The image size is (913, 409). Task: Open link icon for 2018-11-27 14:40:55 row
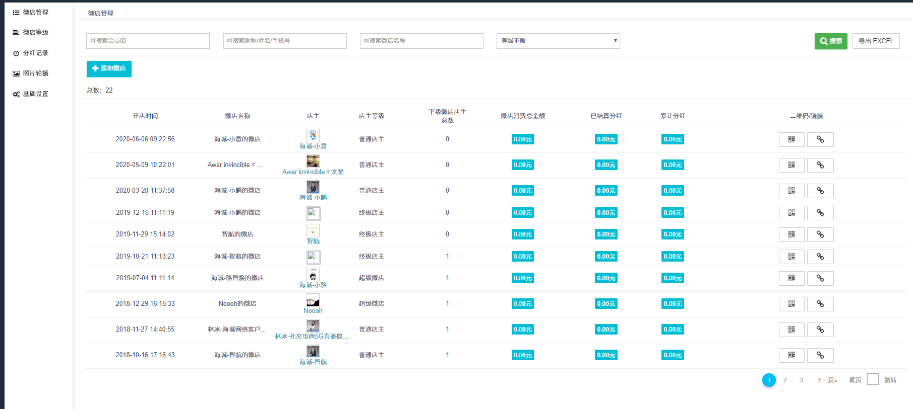pos(820,330)
